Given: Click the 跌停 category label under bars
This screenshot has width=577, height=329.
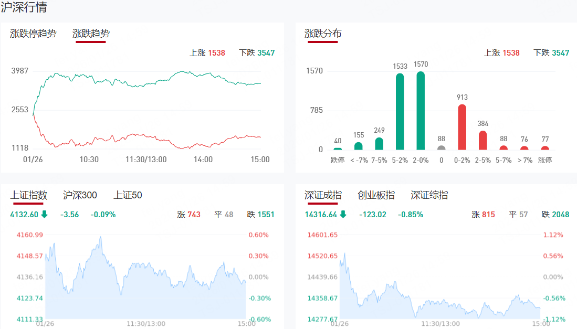Looking at the screenshot, I should 338,160.
